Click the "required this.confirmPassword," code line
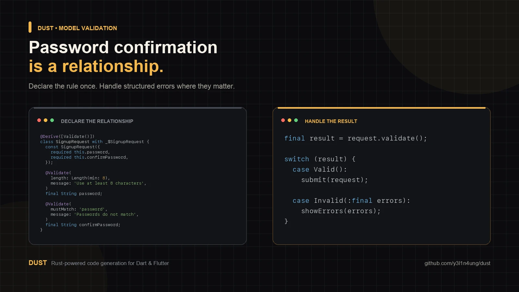 90,157
